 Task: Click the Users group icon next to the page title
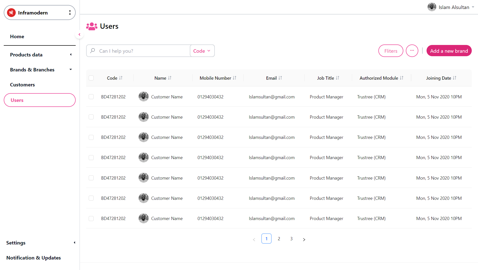tap(92, 26)
